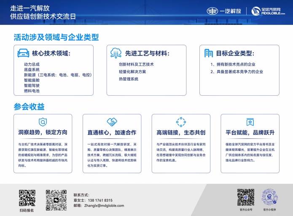Click the card title 先进工艺与材料
The height and width of the screenshot is (216, 293).
pyautogui.click(x=147, y=53)
